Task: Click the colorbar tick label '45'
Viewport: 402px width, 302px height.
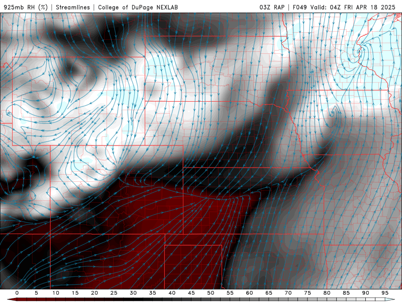Action: point(191,293)
